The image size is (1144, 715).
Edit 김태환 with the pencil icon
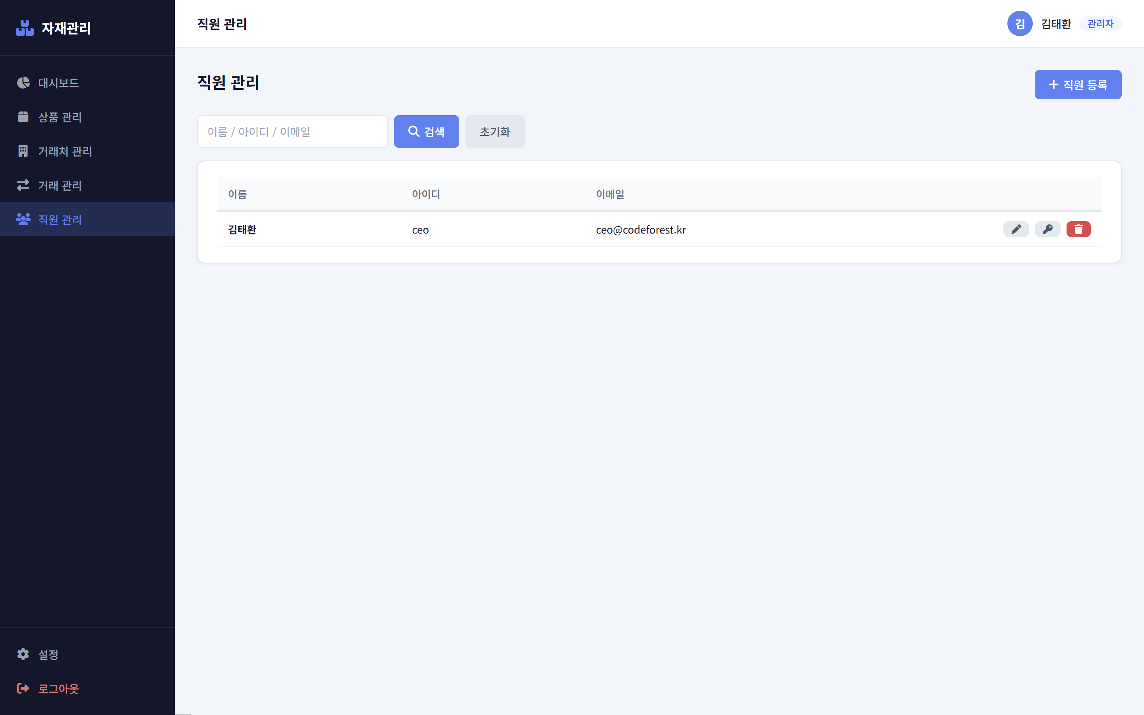(1016, 229)
